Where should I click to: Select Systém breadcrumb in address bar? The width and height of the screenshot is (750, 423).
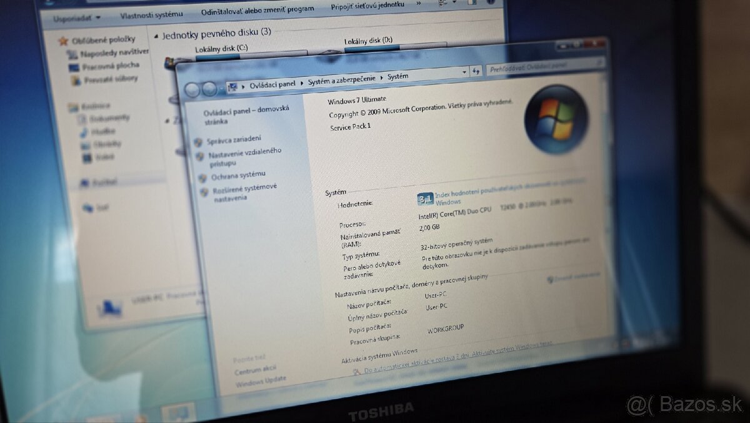pos(397,76)
